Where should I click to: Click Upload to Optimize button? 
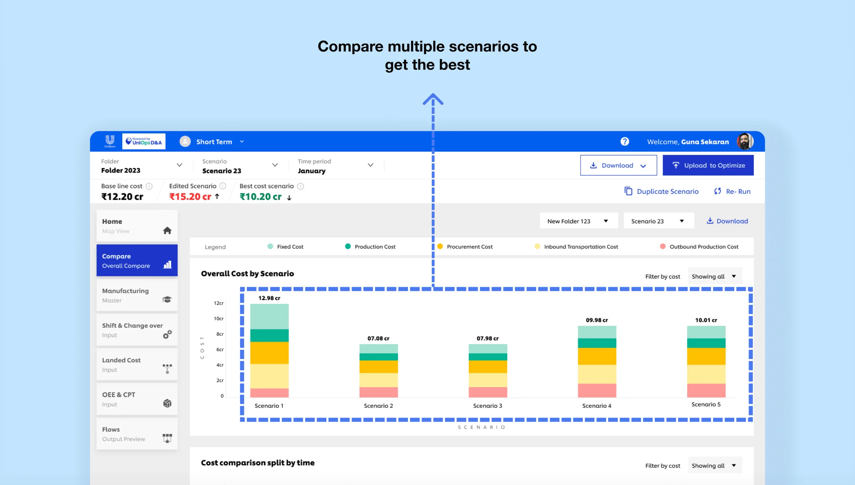point(708,165)
